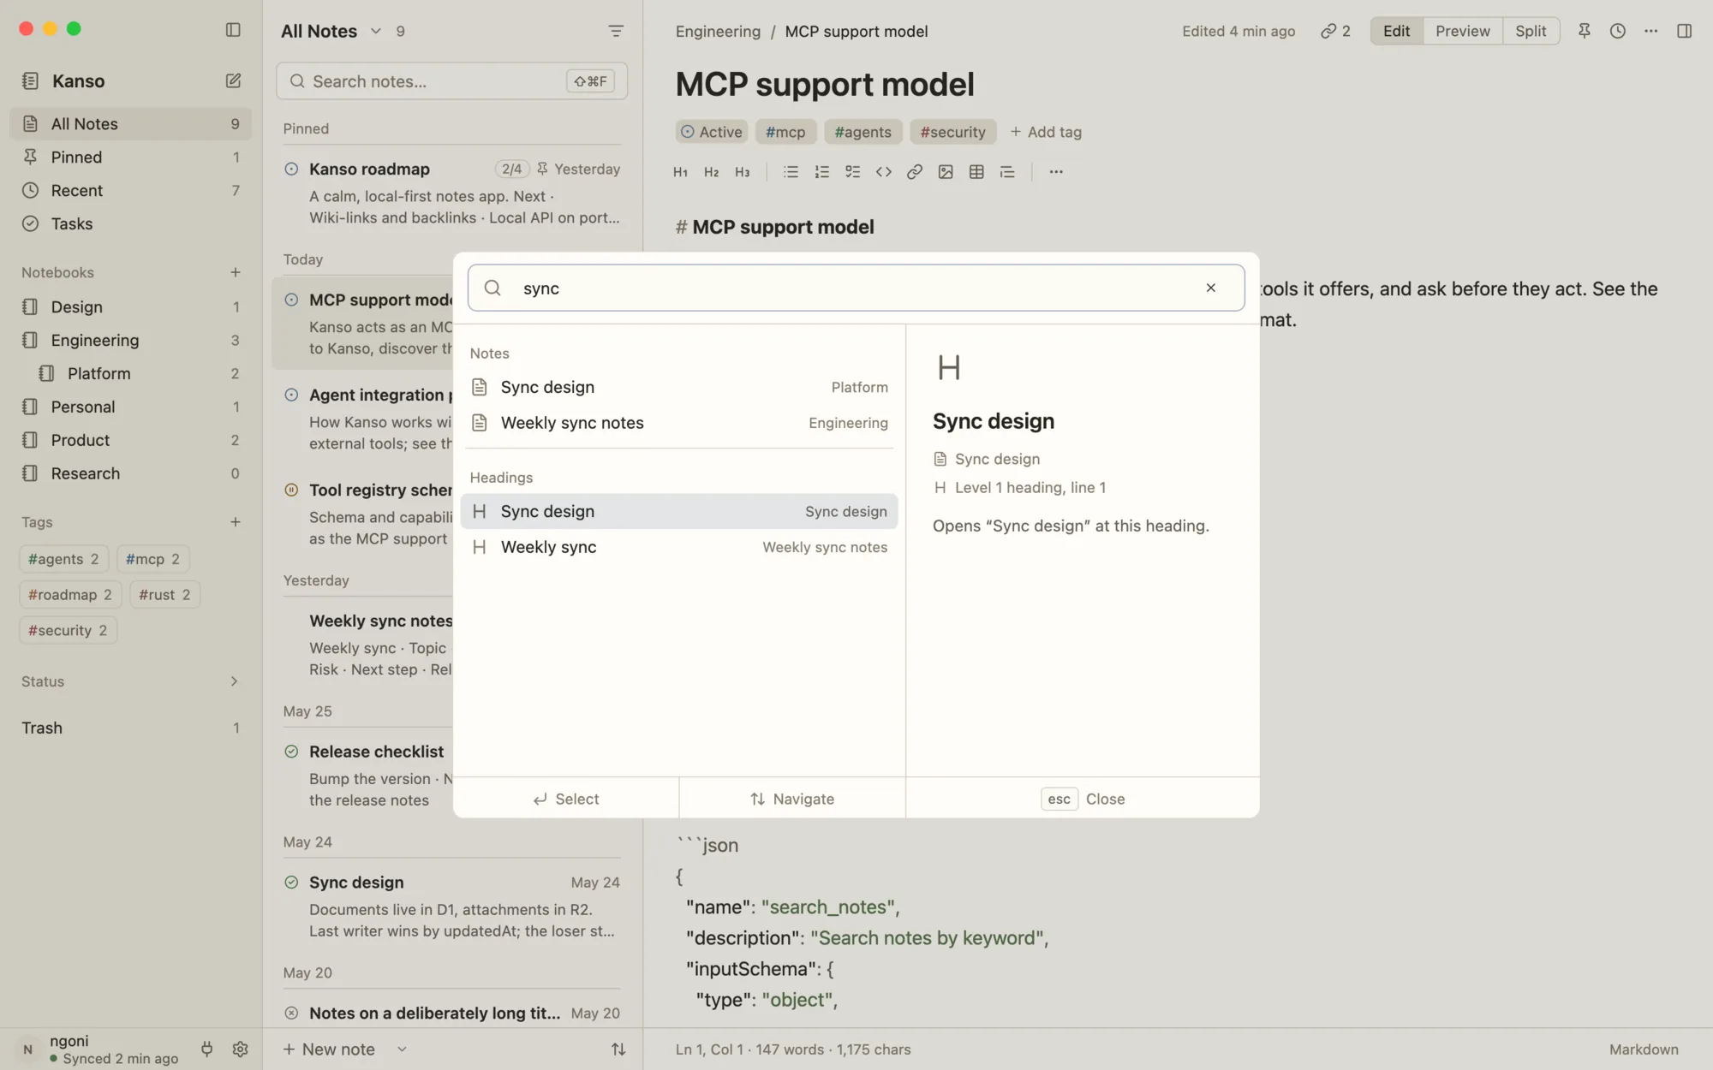Click the sync search input field
This screenshot has width=1713, height=1070.
pos(856,288)
